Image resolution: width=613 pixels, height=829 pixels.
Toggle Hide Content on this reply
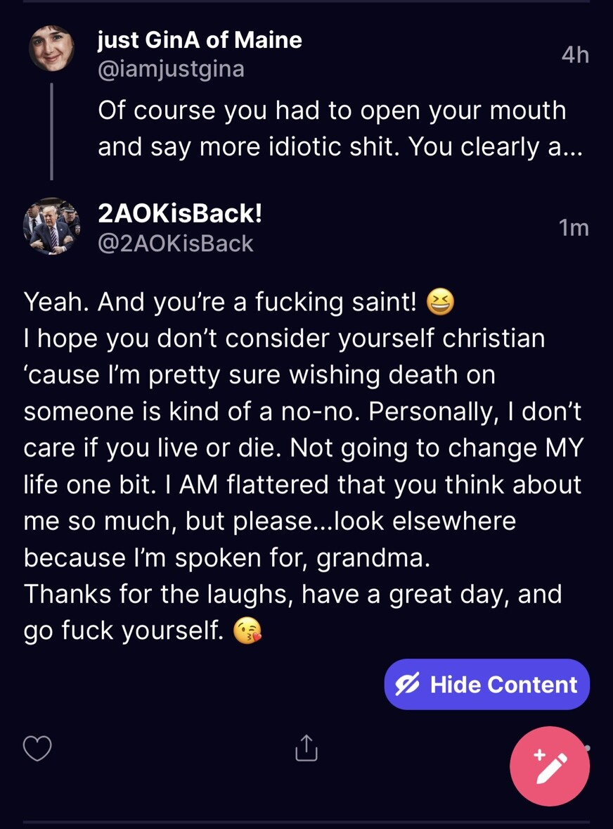tap(486, 685)
